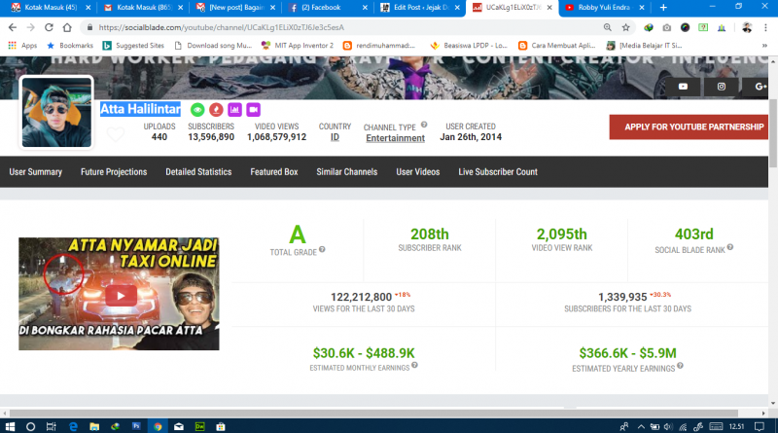This screenshot has height=433, width=778.
Task: Open the Future Projections tab
Action: point(114,172)
